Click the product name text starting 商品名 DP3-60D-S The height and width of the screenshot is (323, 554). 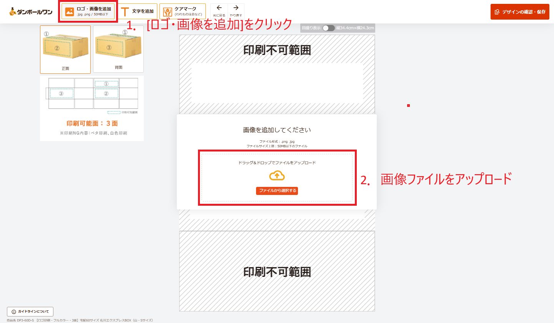(x=80, y=320)
